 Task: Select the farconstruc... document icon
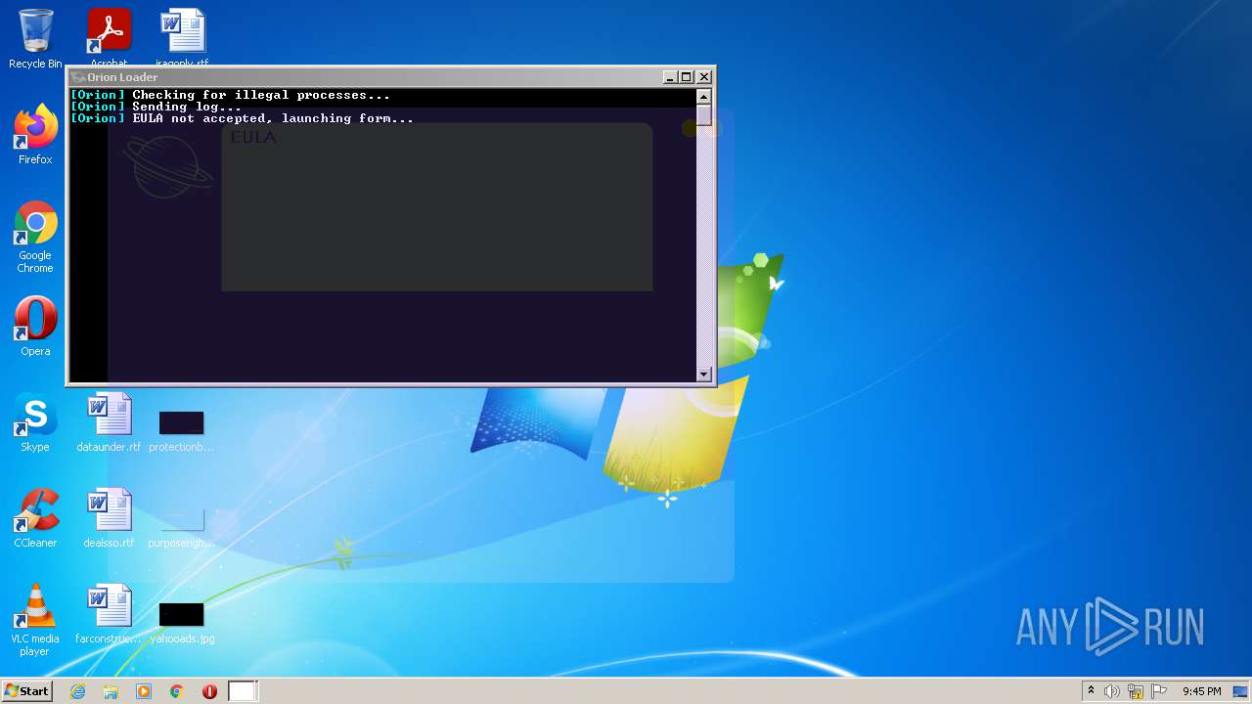109,614
